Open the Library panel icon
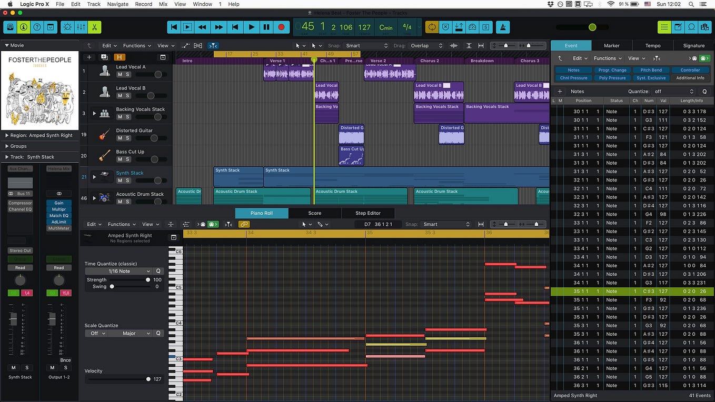Image resolution: width=715 pixels, height=402 pixels. click(9, 27)
